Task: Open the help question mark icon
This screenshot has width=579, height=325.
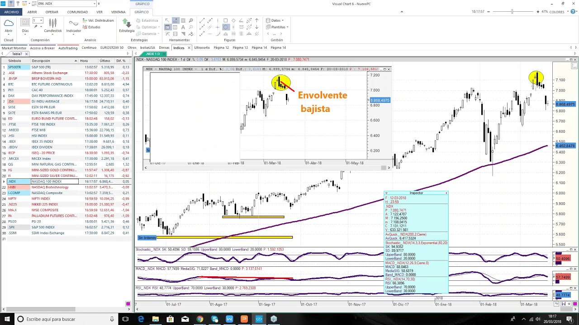Action: (x=573, y=11)
